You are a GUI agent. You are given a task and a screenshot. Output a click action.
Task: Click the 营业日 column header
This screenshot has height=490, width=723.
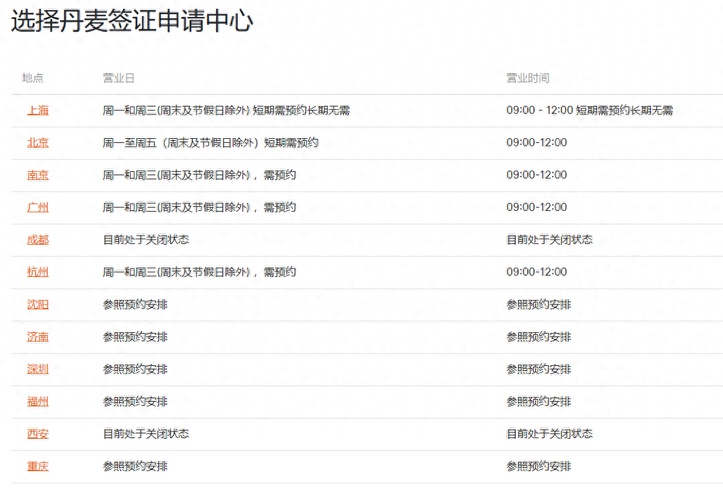click(x=117, y=78)
